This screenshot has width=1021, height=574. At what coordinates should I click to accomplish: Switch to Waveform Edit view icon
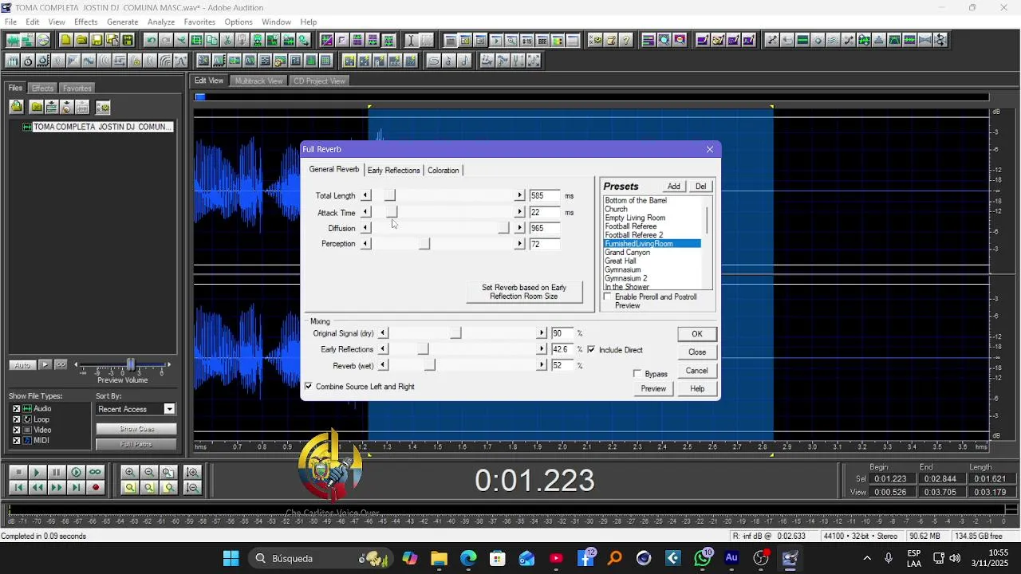pos(13,40)
